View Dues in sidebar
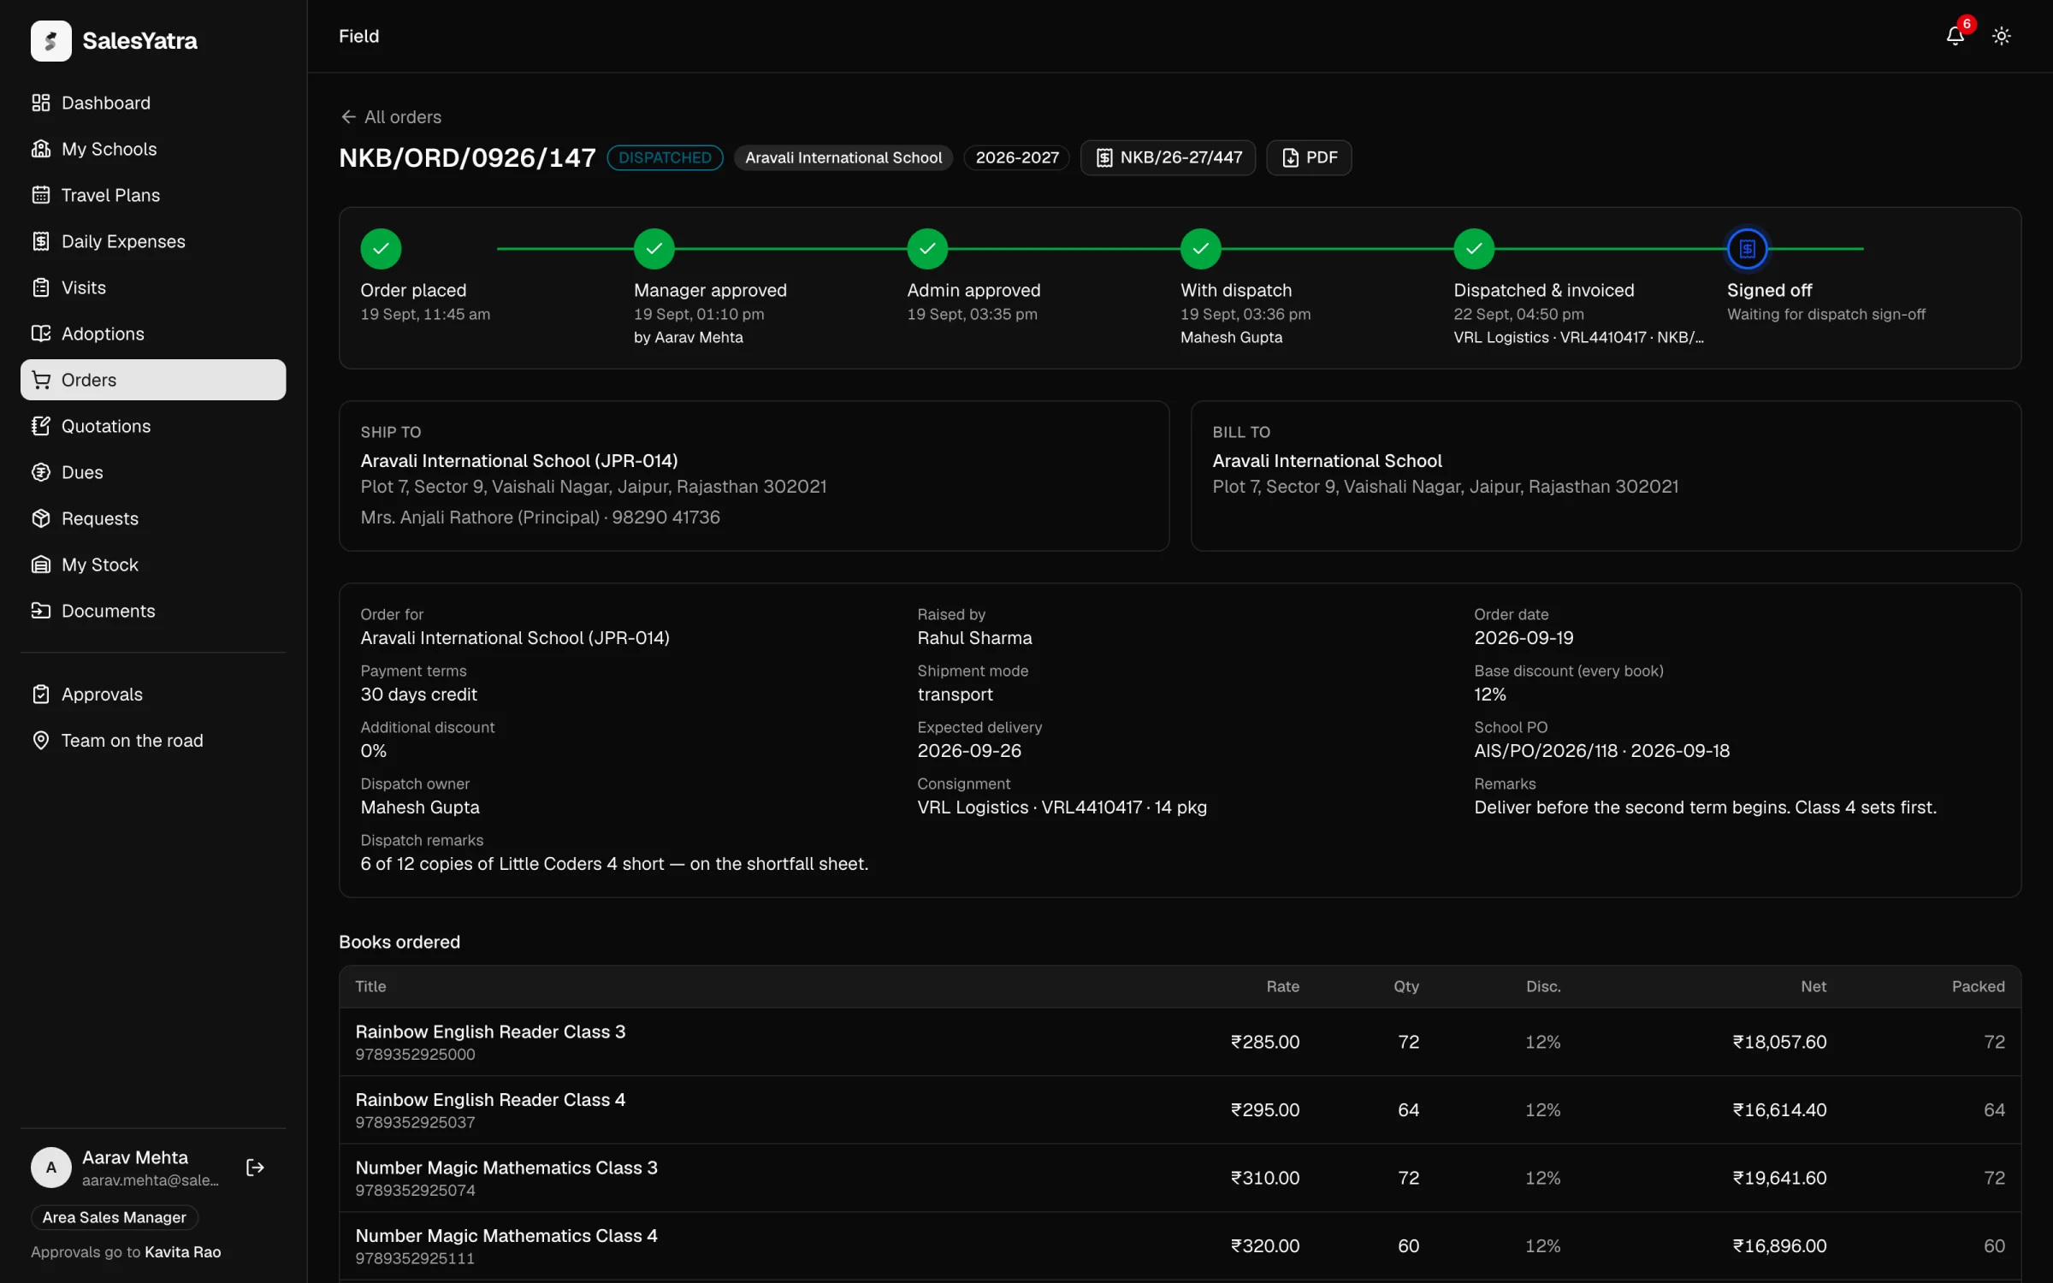This screenshot has width=2053, height=1283. (x=153, y=472)
